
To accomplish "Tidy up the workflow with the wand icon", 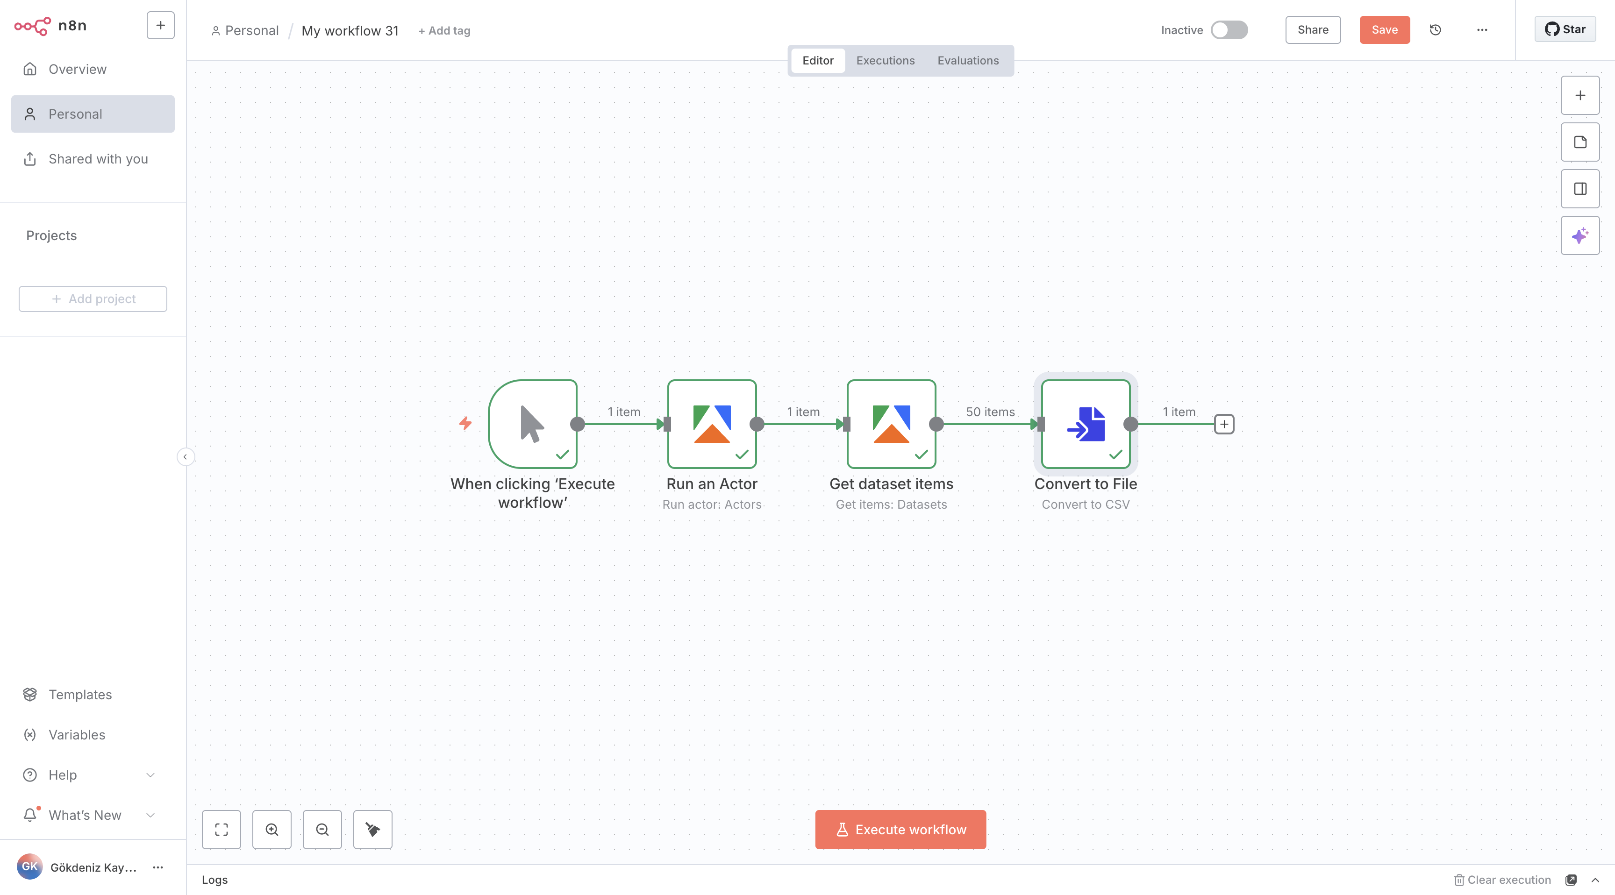I will (372, 829).
